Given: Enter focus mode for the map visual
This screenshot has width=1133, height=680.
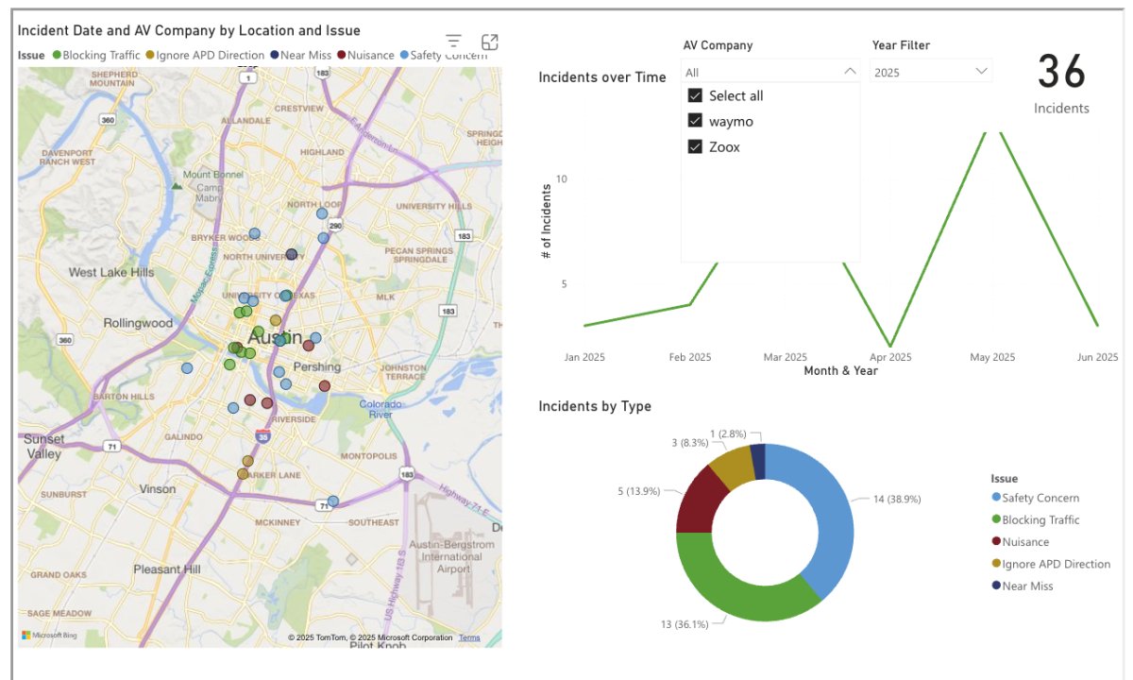Looking at the screenshot, I should coord(490,42).
